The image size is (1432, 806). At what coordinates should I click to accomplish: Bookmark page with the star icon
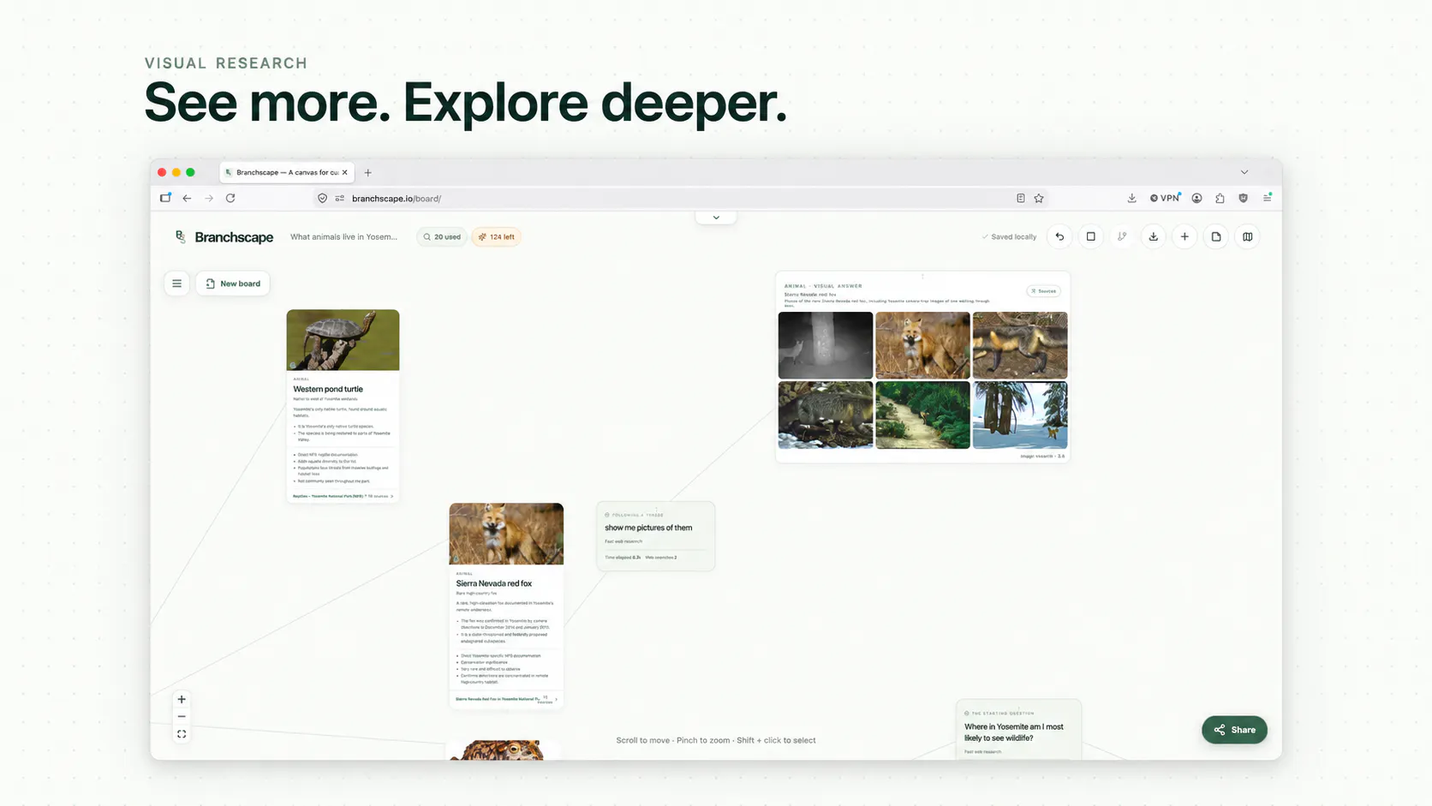click(1039, 198)
